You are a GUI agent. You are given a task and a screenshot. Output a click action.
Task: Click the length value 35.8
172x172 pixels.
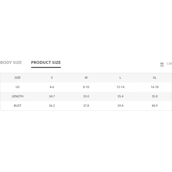(155, 96)
